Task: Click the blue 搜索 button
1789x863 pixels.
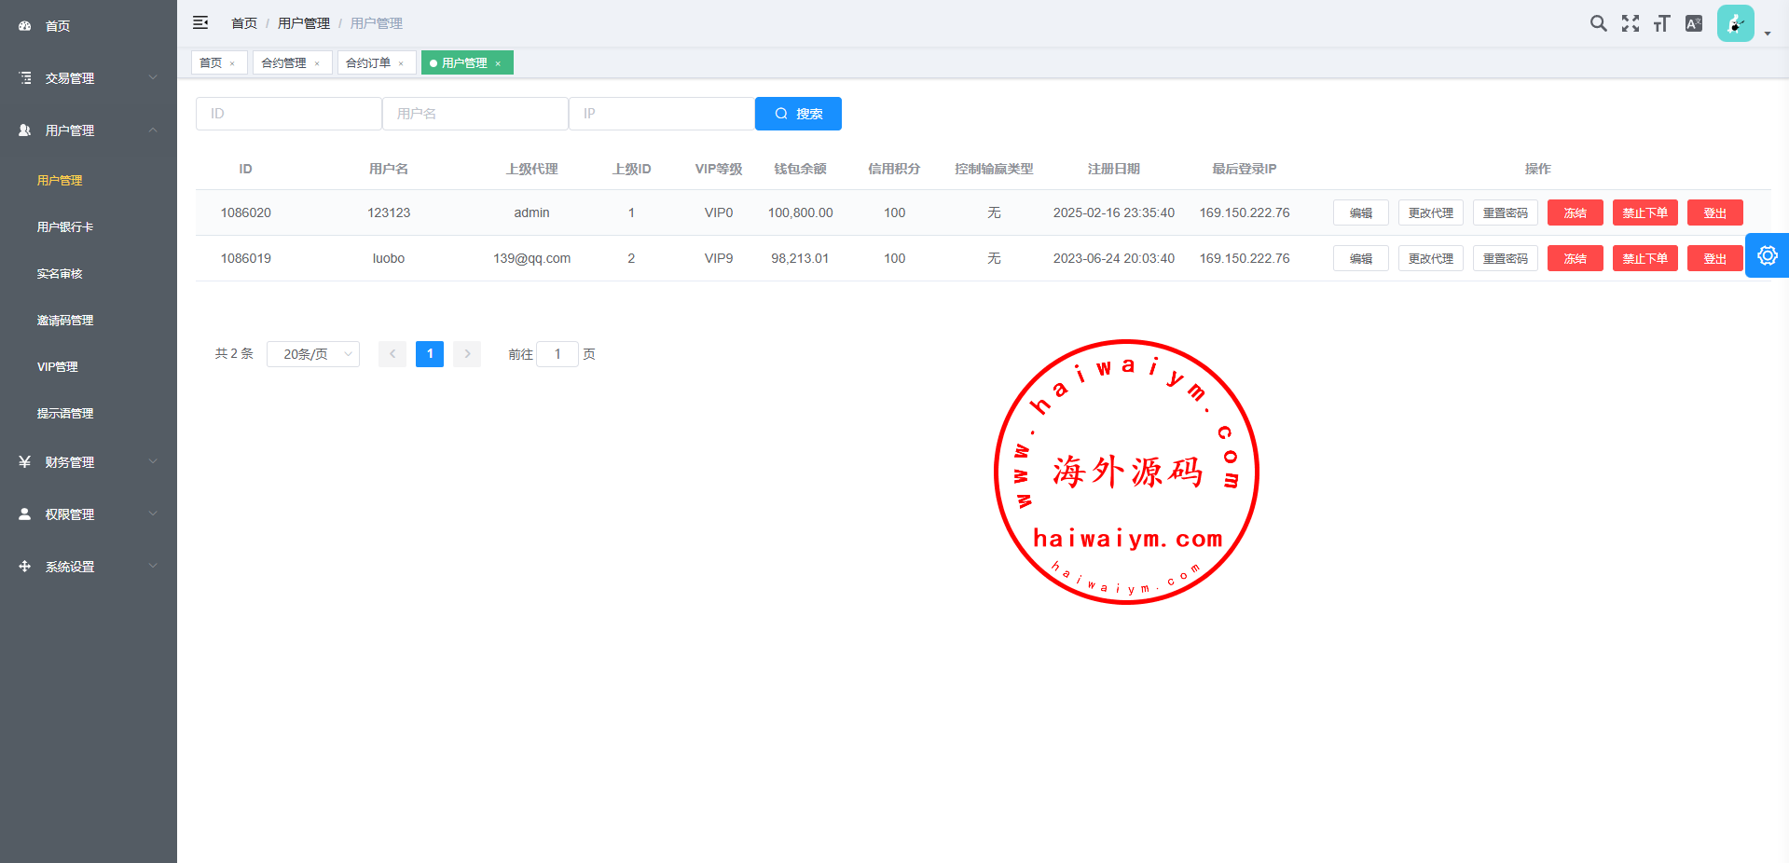Action: coord(798,114)
